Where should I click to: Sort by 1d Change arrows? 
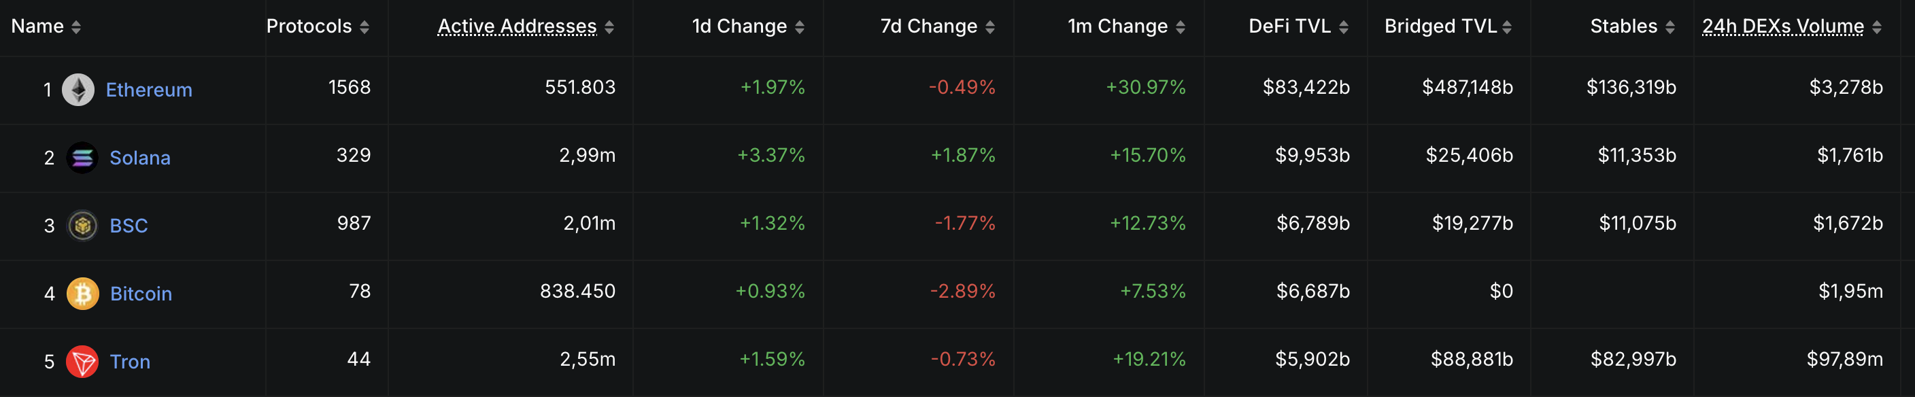[x=800, y=27]
